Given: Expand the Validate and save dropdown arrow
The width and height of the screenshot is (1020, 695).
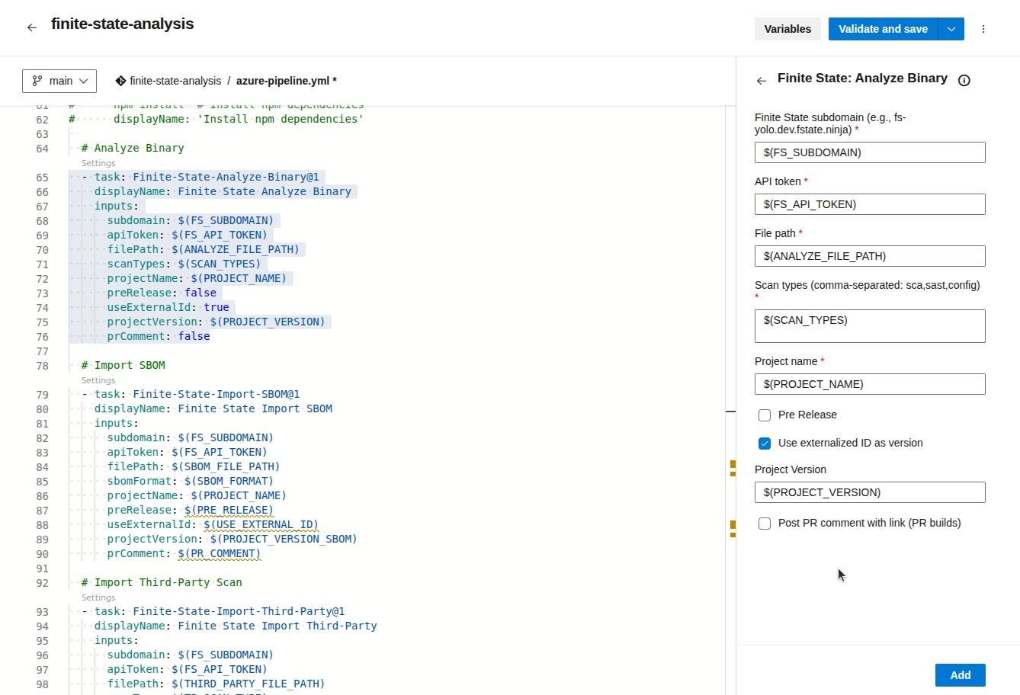Looking at the screenshot, I should (951, 29).
